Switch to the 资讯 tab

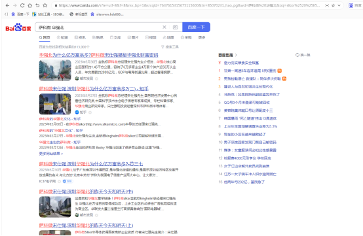coord(80,37)
